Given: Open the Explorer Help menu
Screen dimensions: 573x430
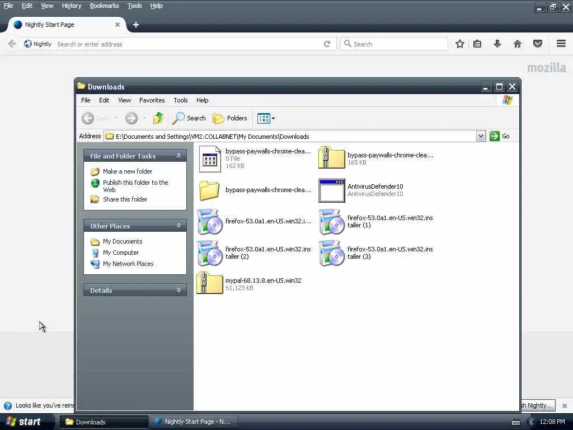Looking at the screenshot, I should click(x=202, y=100).
